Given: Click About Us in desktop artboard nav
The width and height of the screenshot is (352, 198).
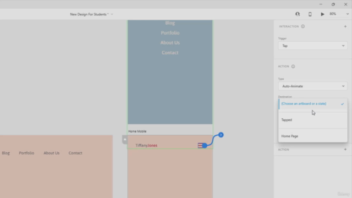Looking at the screenshot, I should (x=51, y=153).
